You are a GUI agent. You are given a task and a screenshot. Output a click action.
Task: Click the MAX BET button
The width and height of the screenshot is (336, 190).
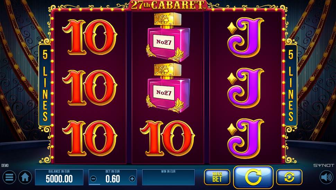tap(217, 177)
